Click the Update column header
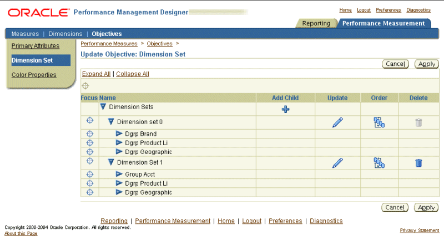 click(337, 98)
